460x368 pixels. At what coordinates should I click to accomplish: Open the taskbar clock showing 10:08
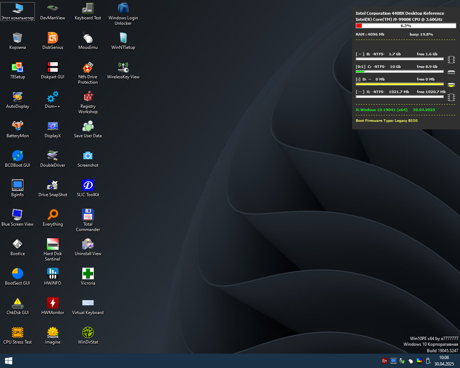[444, 361]
